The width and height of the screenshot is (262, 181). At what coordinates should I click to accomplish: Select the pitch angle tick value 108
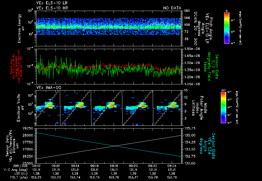187,25
